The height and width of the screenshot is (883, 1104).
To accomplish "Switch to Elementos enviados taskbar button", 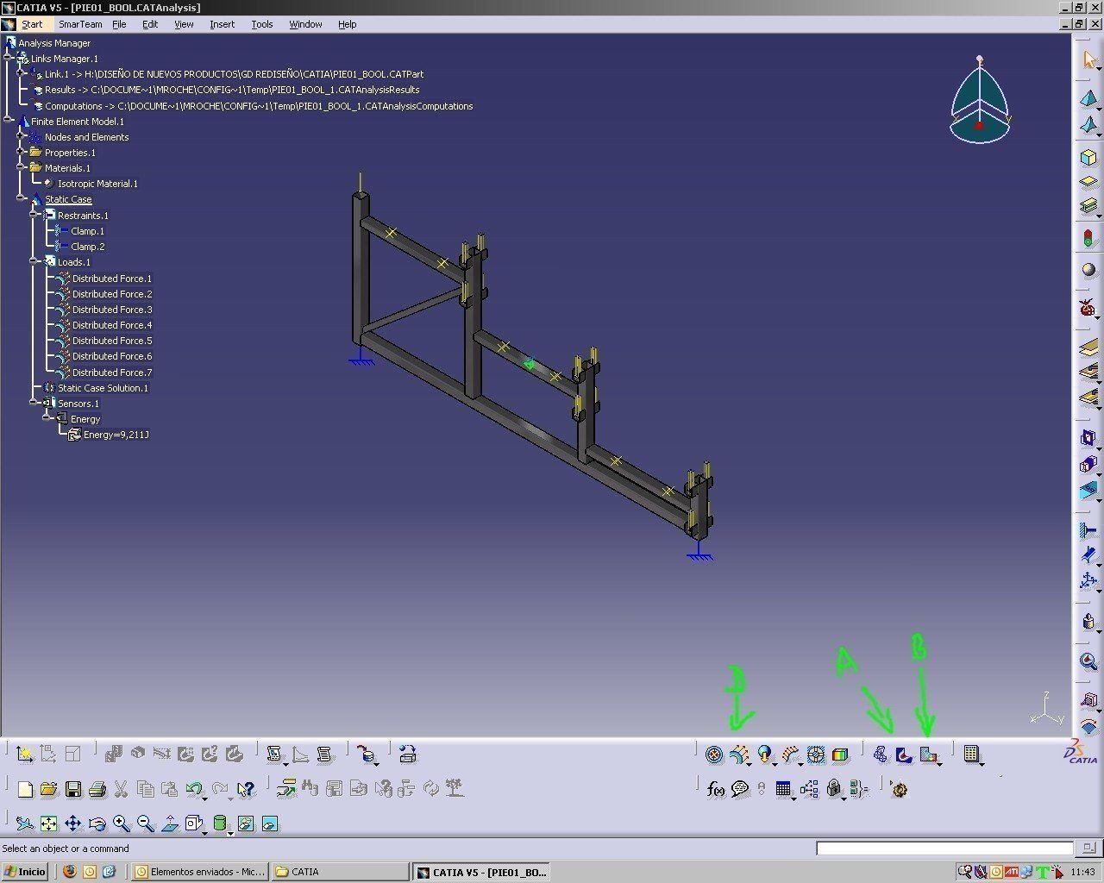I will [201, 872].
